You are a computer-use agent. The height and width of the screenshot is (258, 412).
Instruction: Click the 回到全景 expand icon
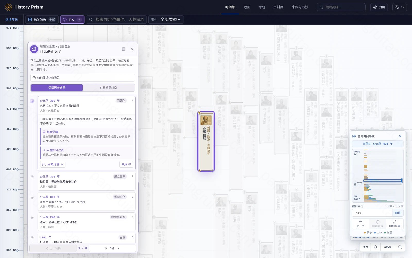click(394, 222)
